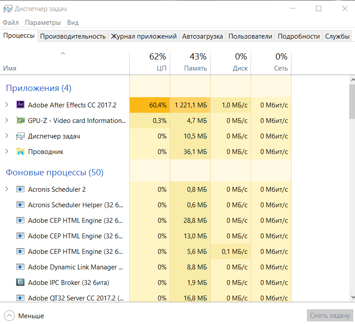Sort by the Диск column header

coord(231,63)
